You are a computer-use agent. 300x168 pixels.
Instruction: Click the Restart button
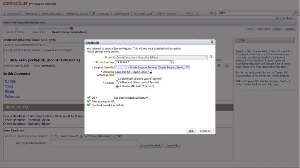pos(289,29)
